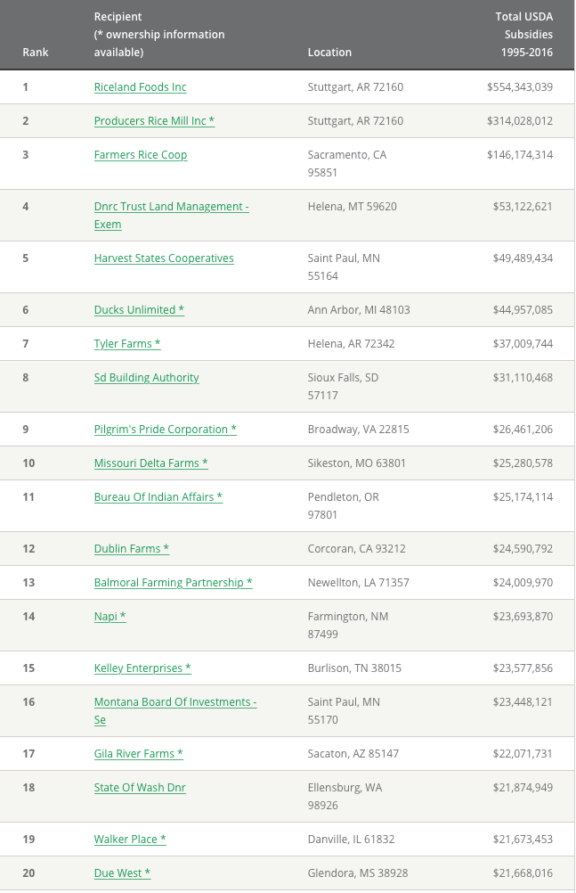This screenshot has height=893, width=576.
Task: Open Bureau Of Indian Affairs link
Action: click(158, 497)
